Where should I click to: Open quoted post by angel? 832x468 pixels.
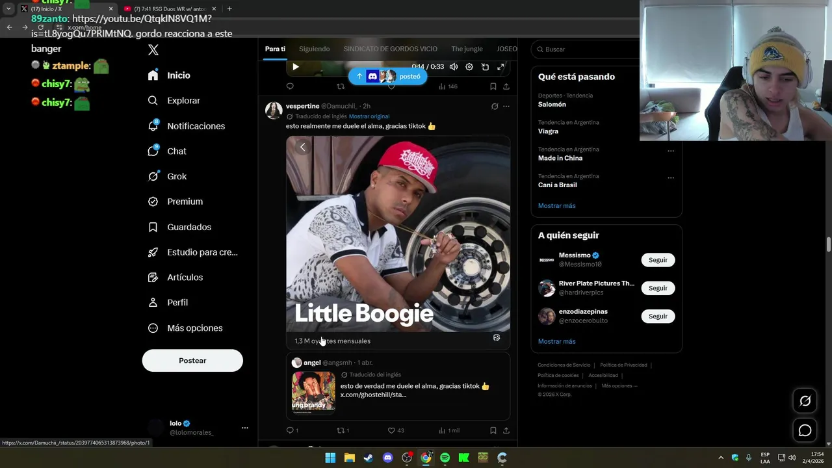click(x=398, y=386)
